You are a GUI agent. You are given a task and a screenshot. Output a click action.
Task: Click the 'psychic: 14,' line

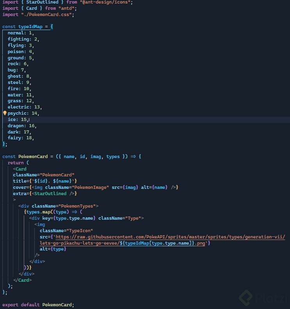23,113
